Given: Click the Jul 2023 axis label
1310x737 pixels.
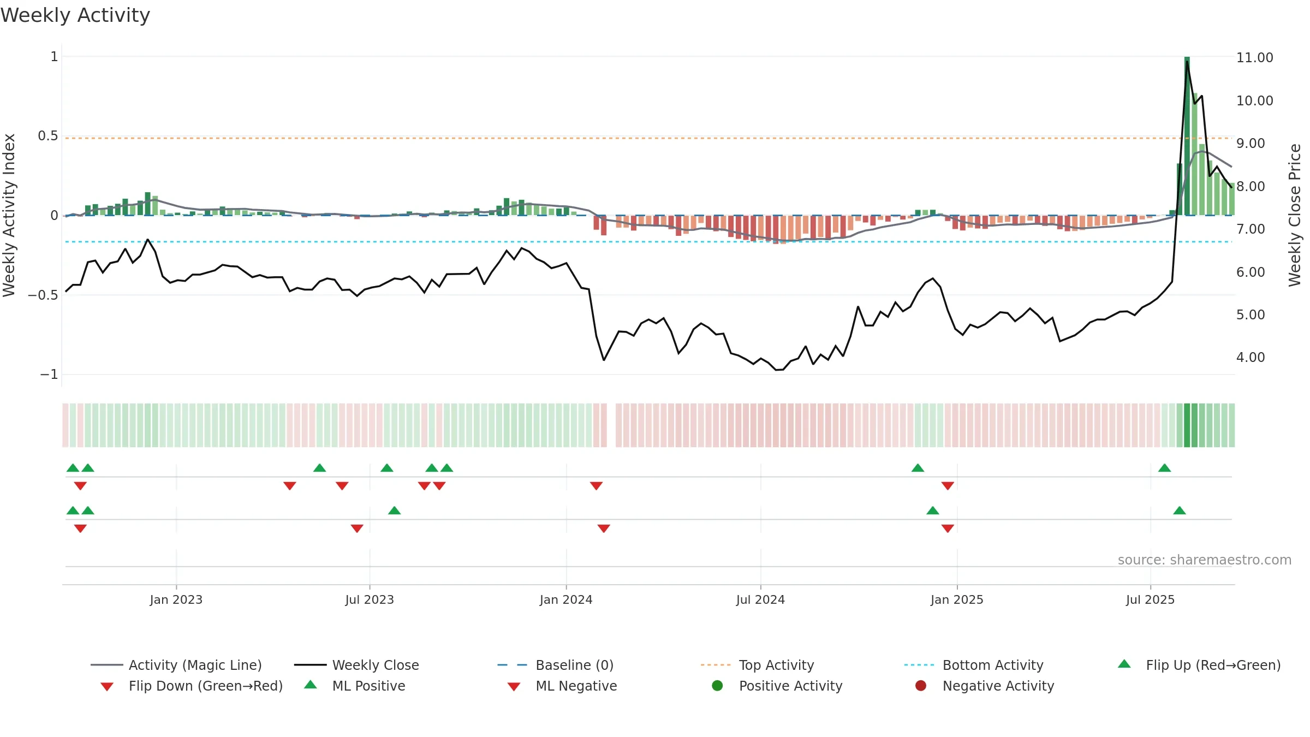Looking at the screenshot, I should [370, 599].
